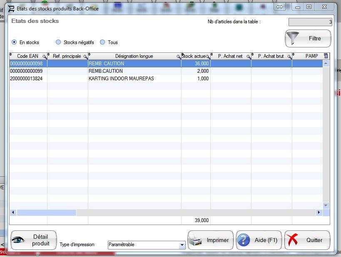This screenshot has width=341, height=257.
Task: Select the En stocks radio button
Action: pos(14,42)
